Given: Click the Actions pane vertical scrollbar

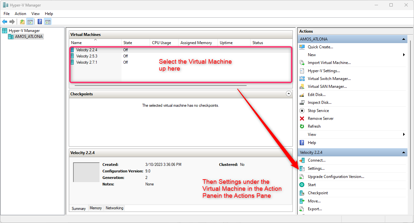Looking at the screenshot, I should click(410, 115).
